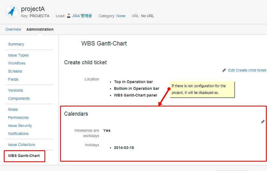
Task: Click the Category None link
Action: pyautogui.click(x=121, y=16)
